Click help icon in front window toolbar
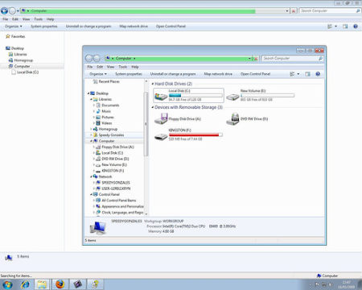This screenshot has width=362, height=290. [x=318, y=74]
